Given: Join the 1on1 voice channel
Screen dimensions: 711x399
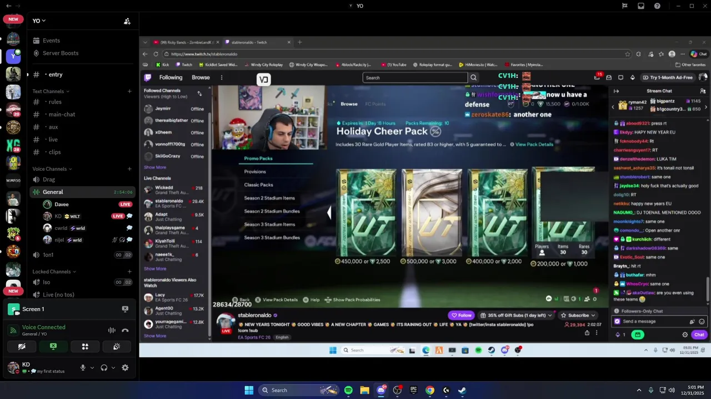Looking at the screenshot, I should pos(82,255).
